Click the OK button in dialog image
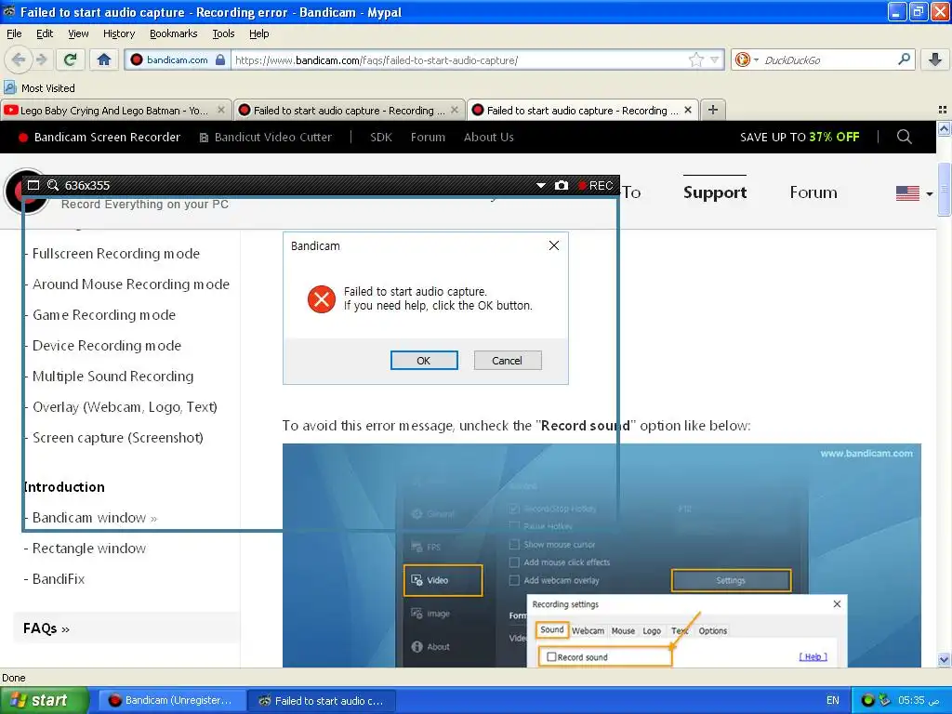Viewport: 952px width, 714px height. (424, 361)
